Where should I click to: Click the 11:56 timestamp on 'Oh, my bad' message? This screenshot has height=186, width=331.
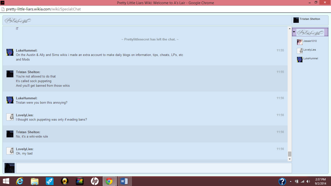pos(280,149)
